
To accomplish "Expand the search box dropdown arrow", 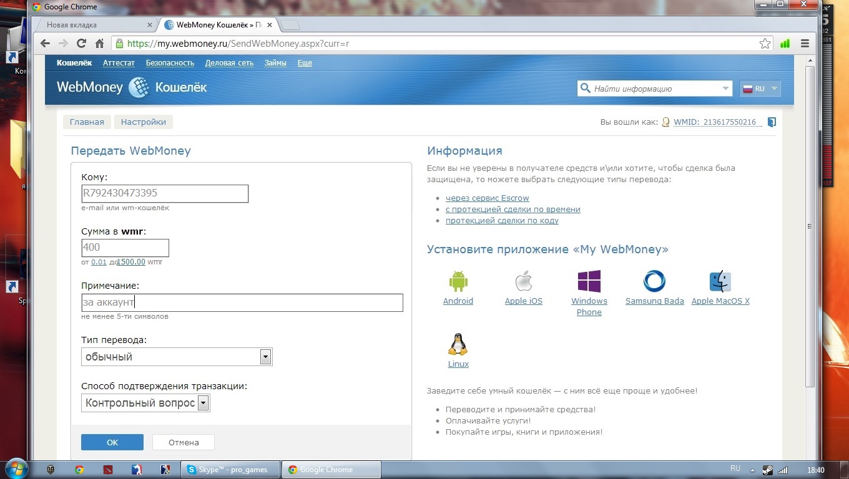I will click(725, 89).
